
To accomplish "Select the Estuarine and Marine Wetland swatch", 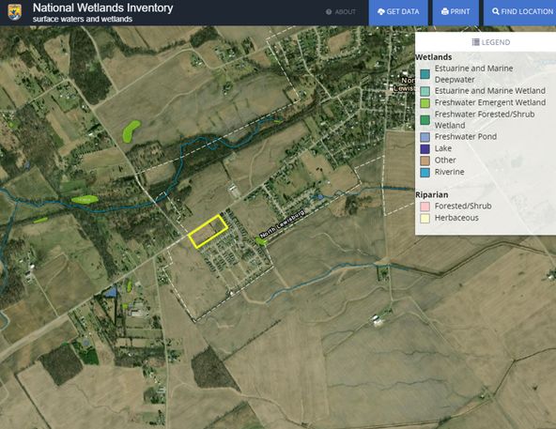I will coord(425,91).
